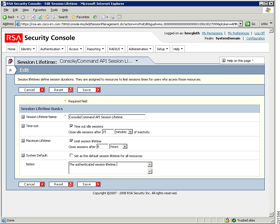
Task: Click the Mail envelope toolbar icon
Action: coord(104,17)
